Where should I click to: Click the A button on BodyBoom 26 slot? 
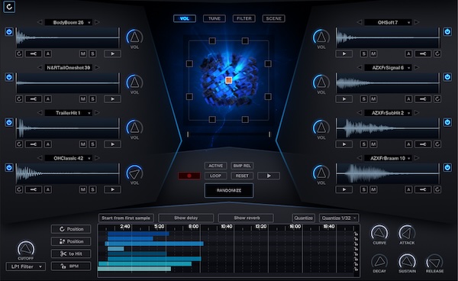click(48, 53)
